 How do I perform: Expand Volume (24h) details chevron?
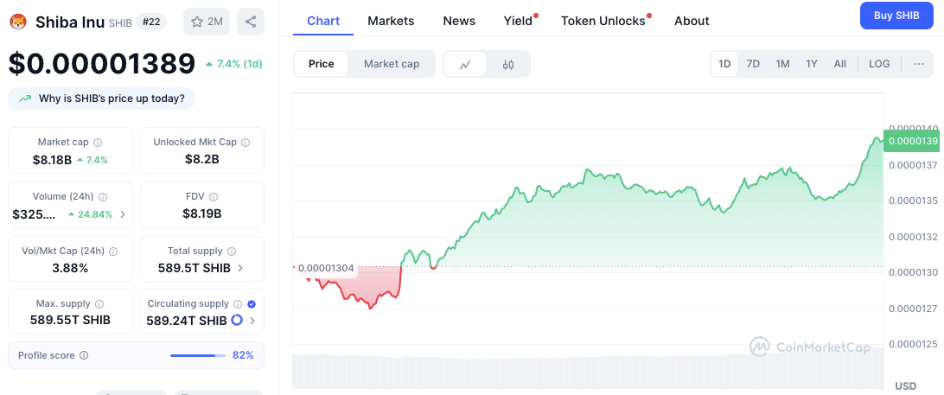point(122,214)
